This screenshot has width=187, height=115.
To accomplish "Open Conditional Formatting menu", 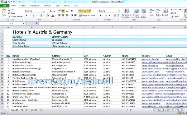I will tap(127, 13).
